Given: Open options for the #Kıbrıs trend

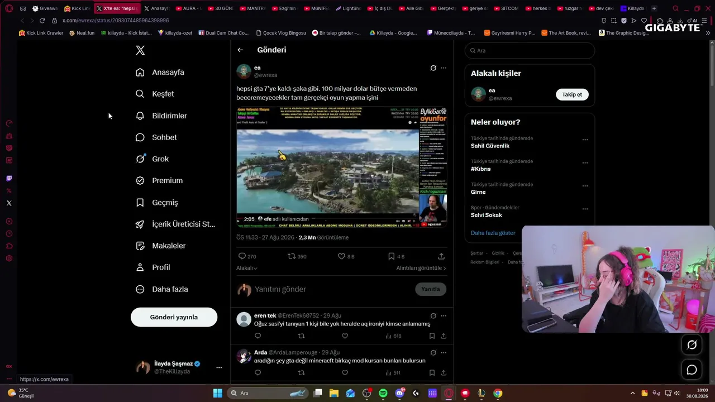Looking at the screenshot, I should (585, 163).
